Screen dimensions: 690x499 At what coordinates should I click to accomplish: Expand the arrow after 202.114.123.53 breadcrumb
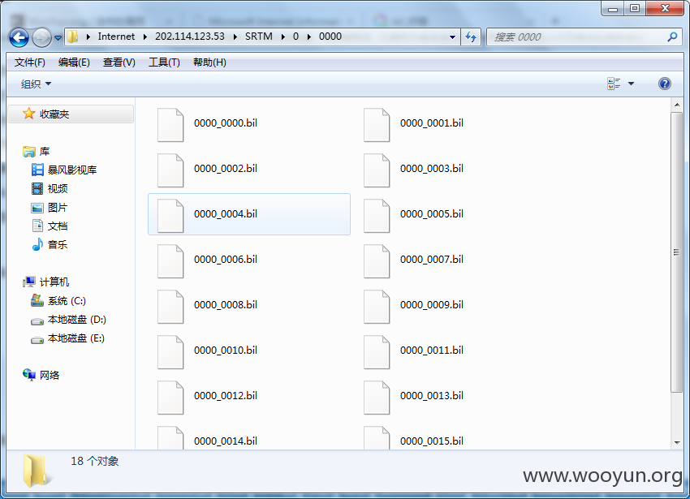[x=235, y=37]
